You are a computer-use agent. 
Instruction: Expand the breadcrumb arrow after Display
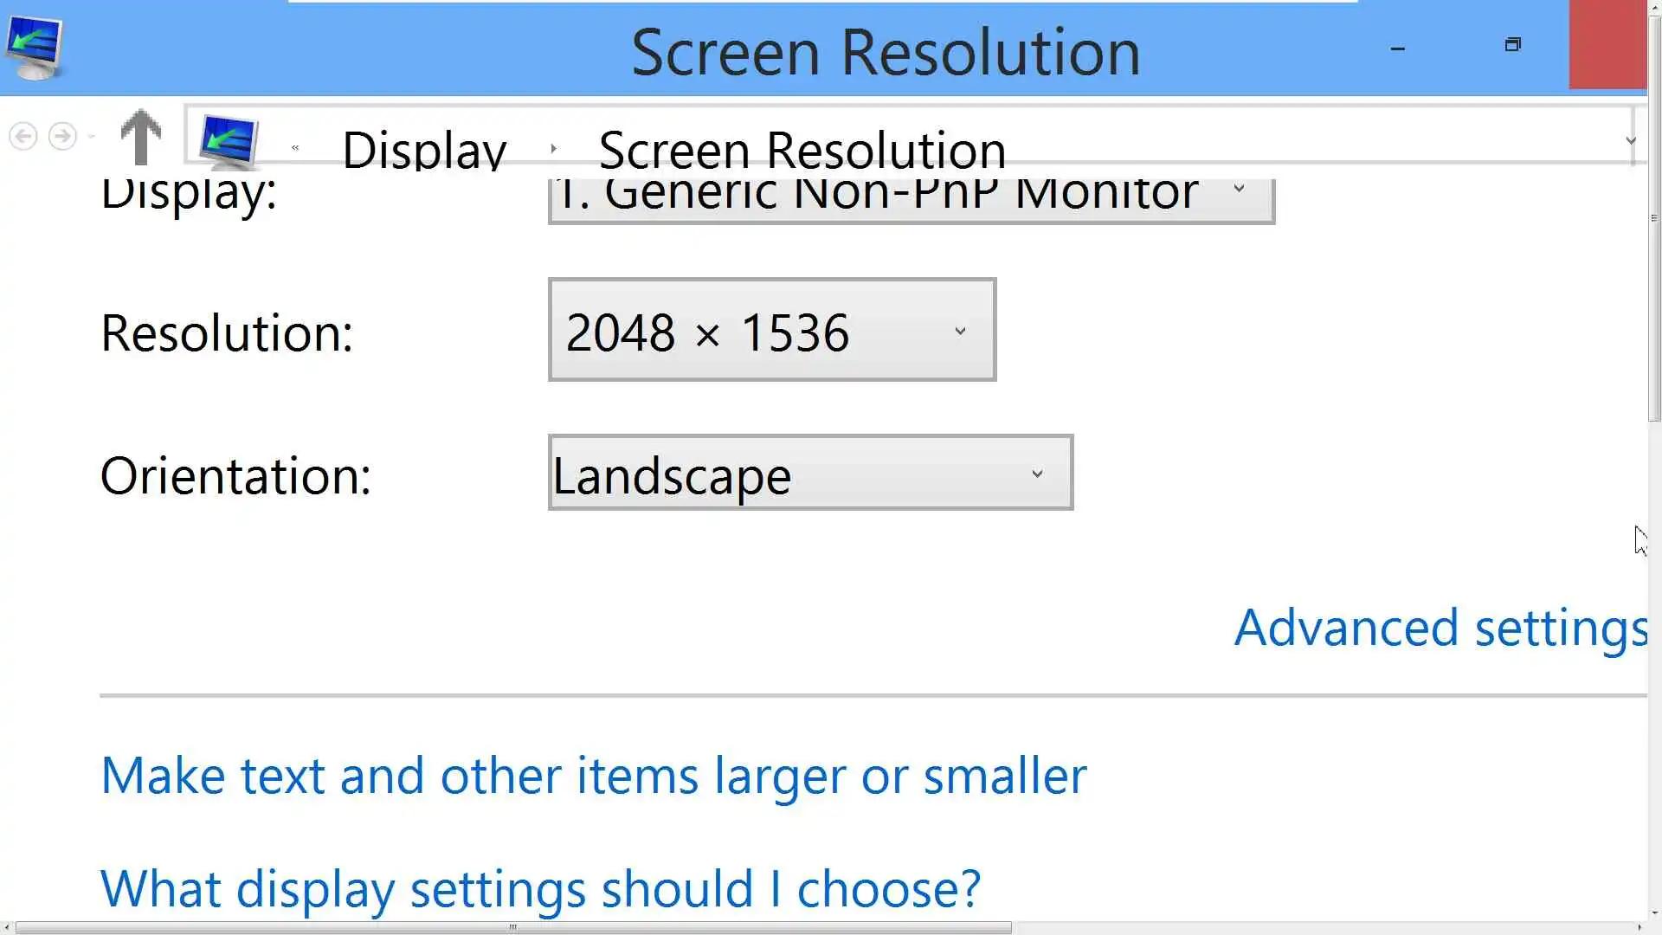click(553, 149)
